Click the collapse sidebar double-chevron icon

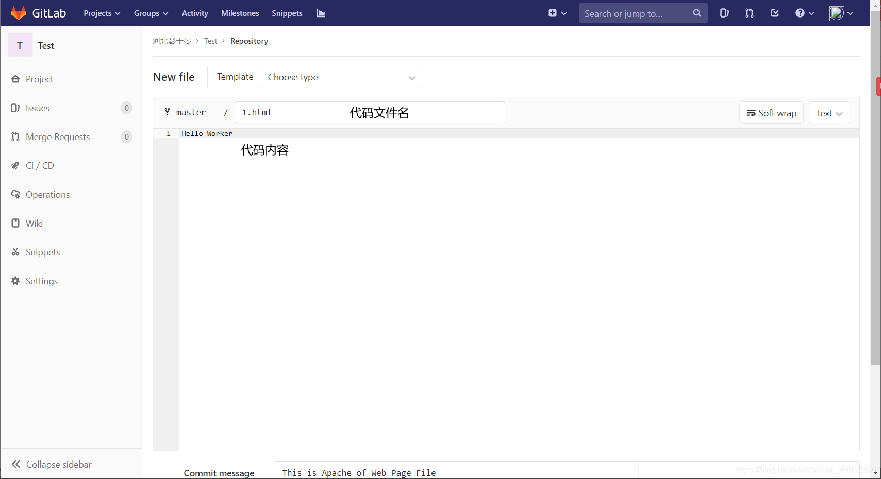point(16,464)
